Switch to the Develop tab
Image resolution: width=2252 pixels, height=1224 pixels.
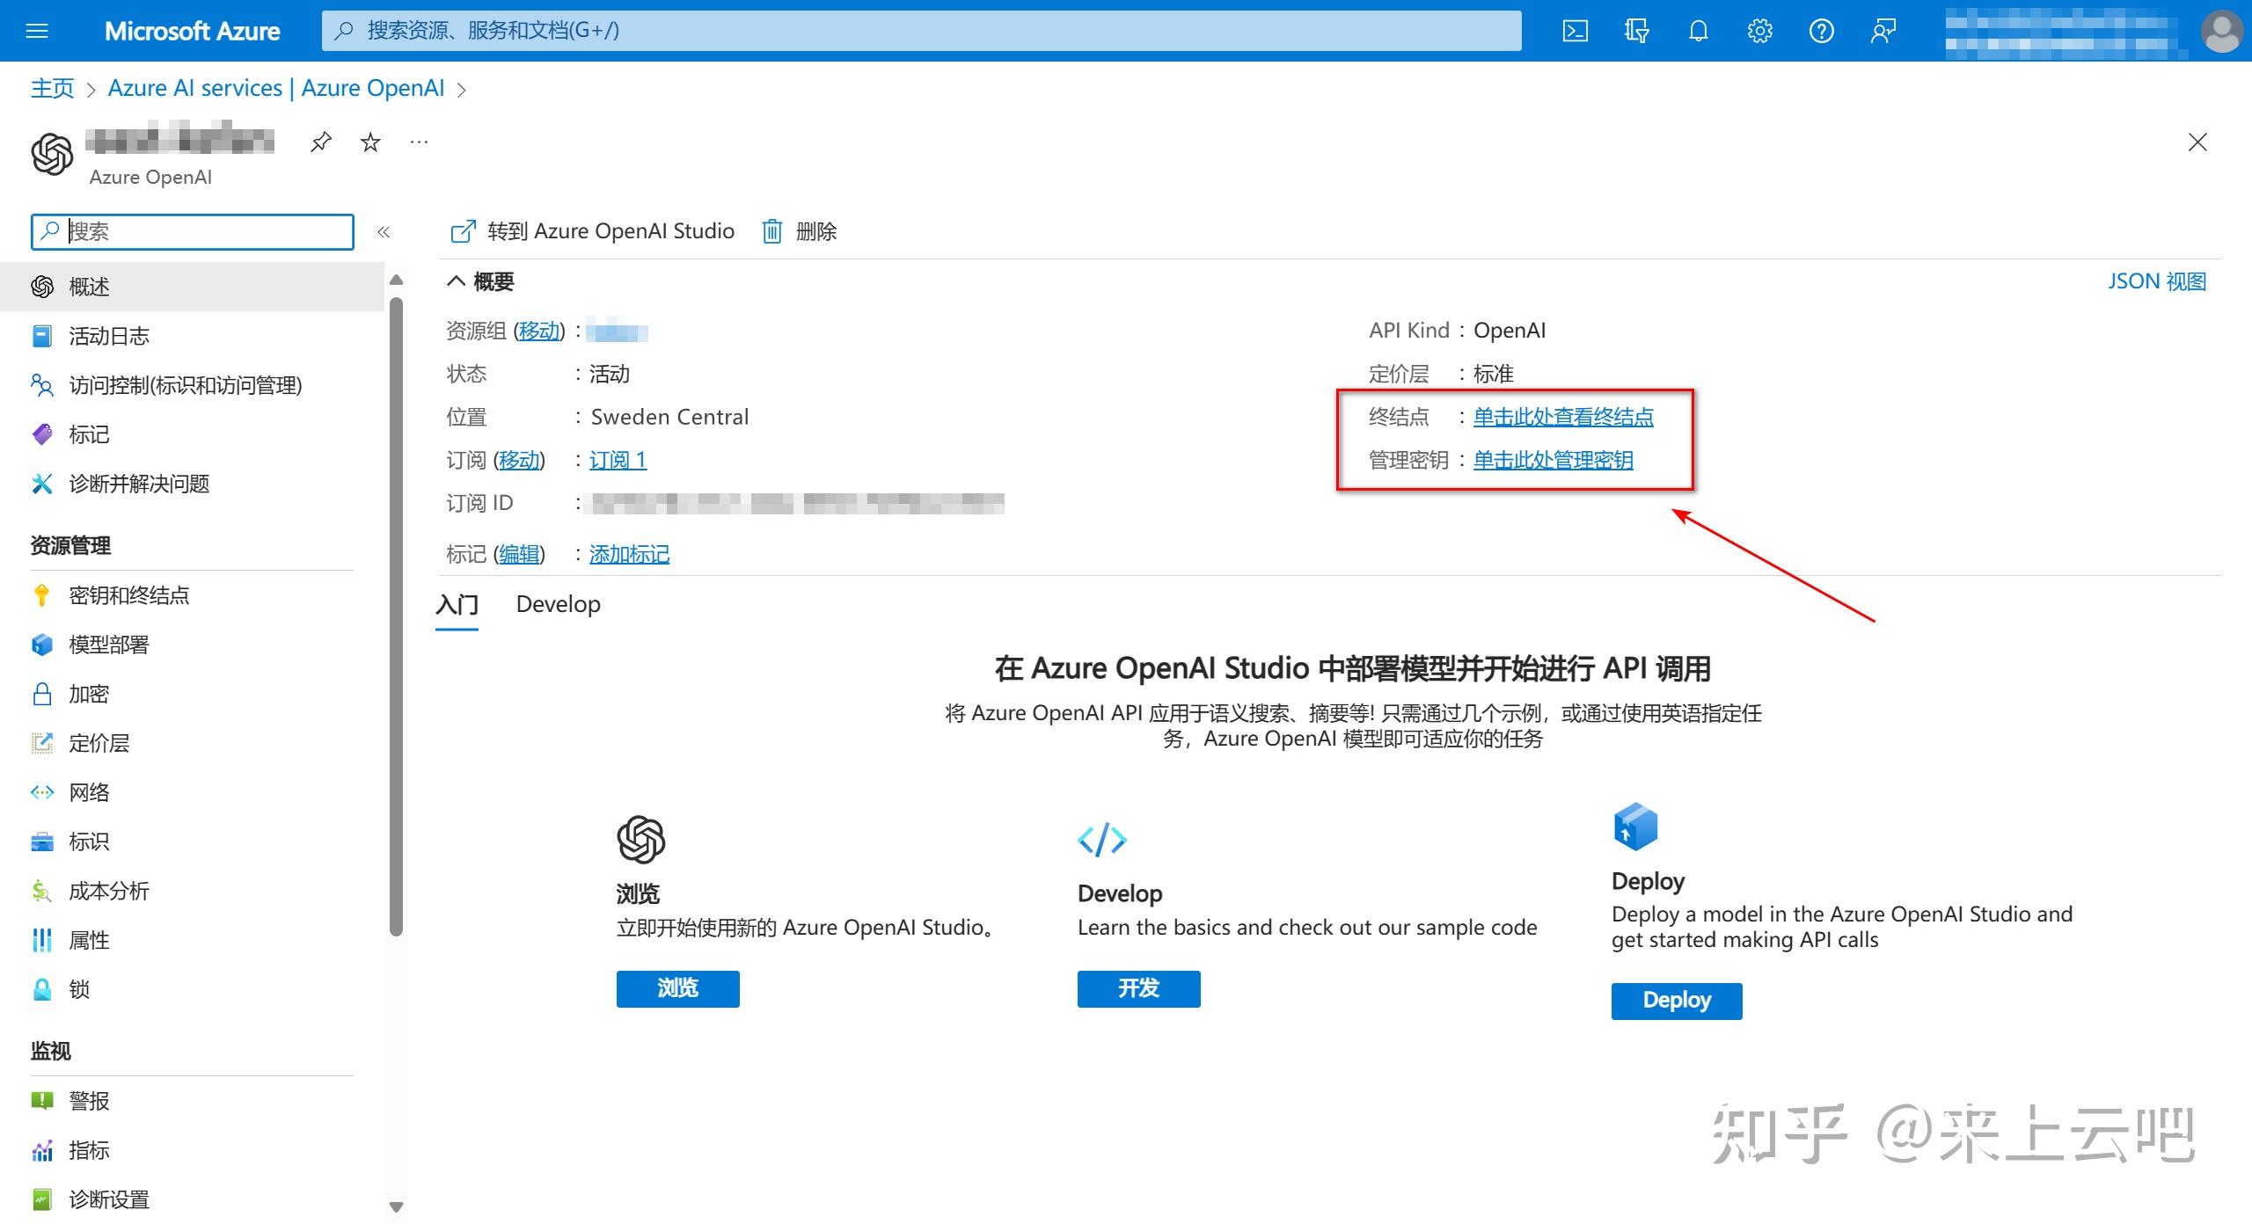tap(558, 605)
